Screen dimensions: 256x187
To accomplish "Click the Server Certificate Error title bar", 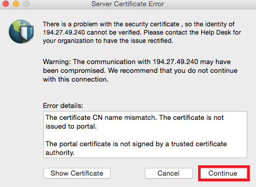I will 128,4.
